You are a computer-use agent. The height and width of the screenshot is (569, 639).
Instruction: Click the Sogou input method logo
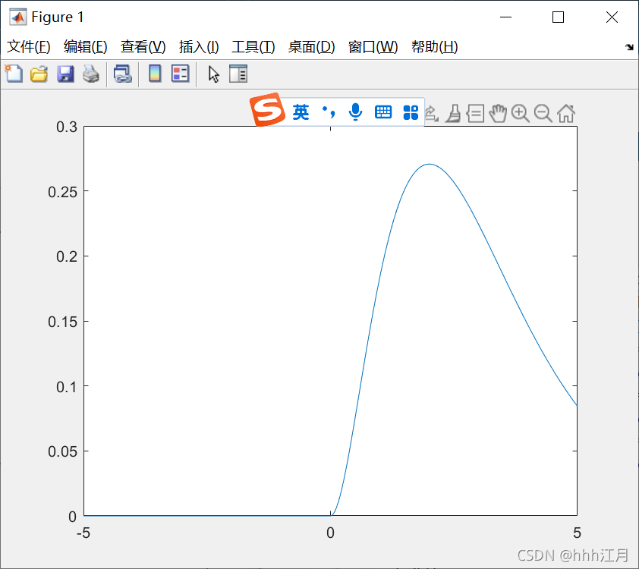coord(267,109)
